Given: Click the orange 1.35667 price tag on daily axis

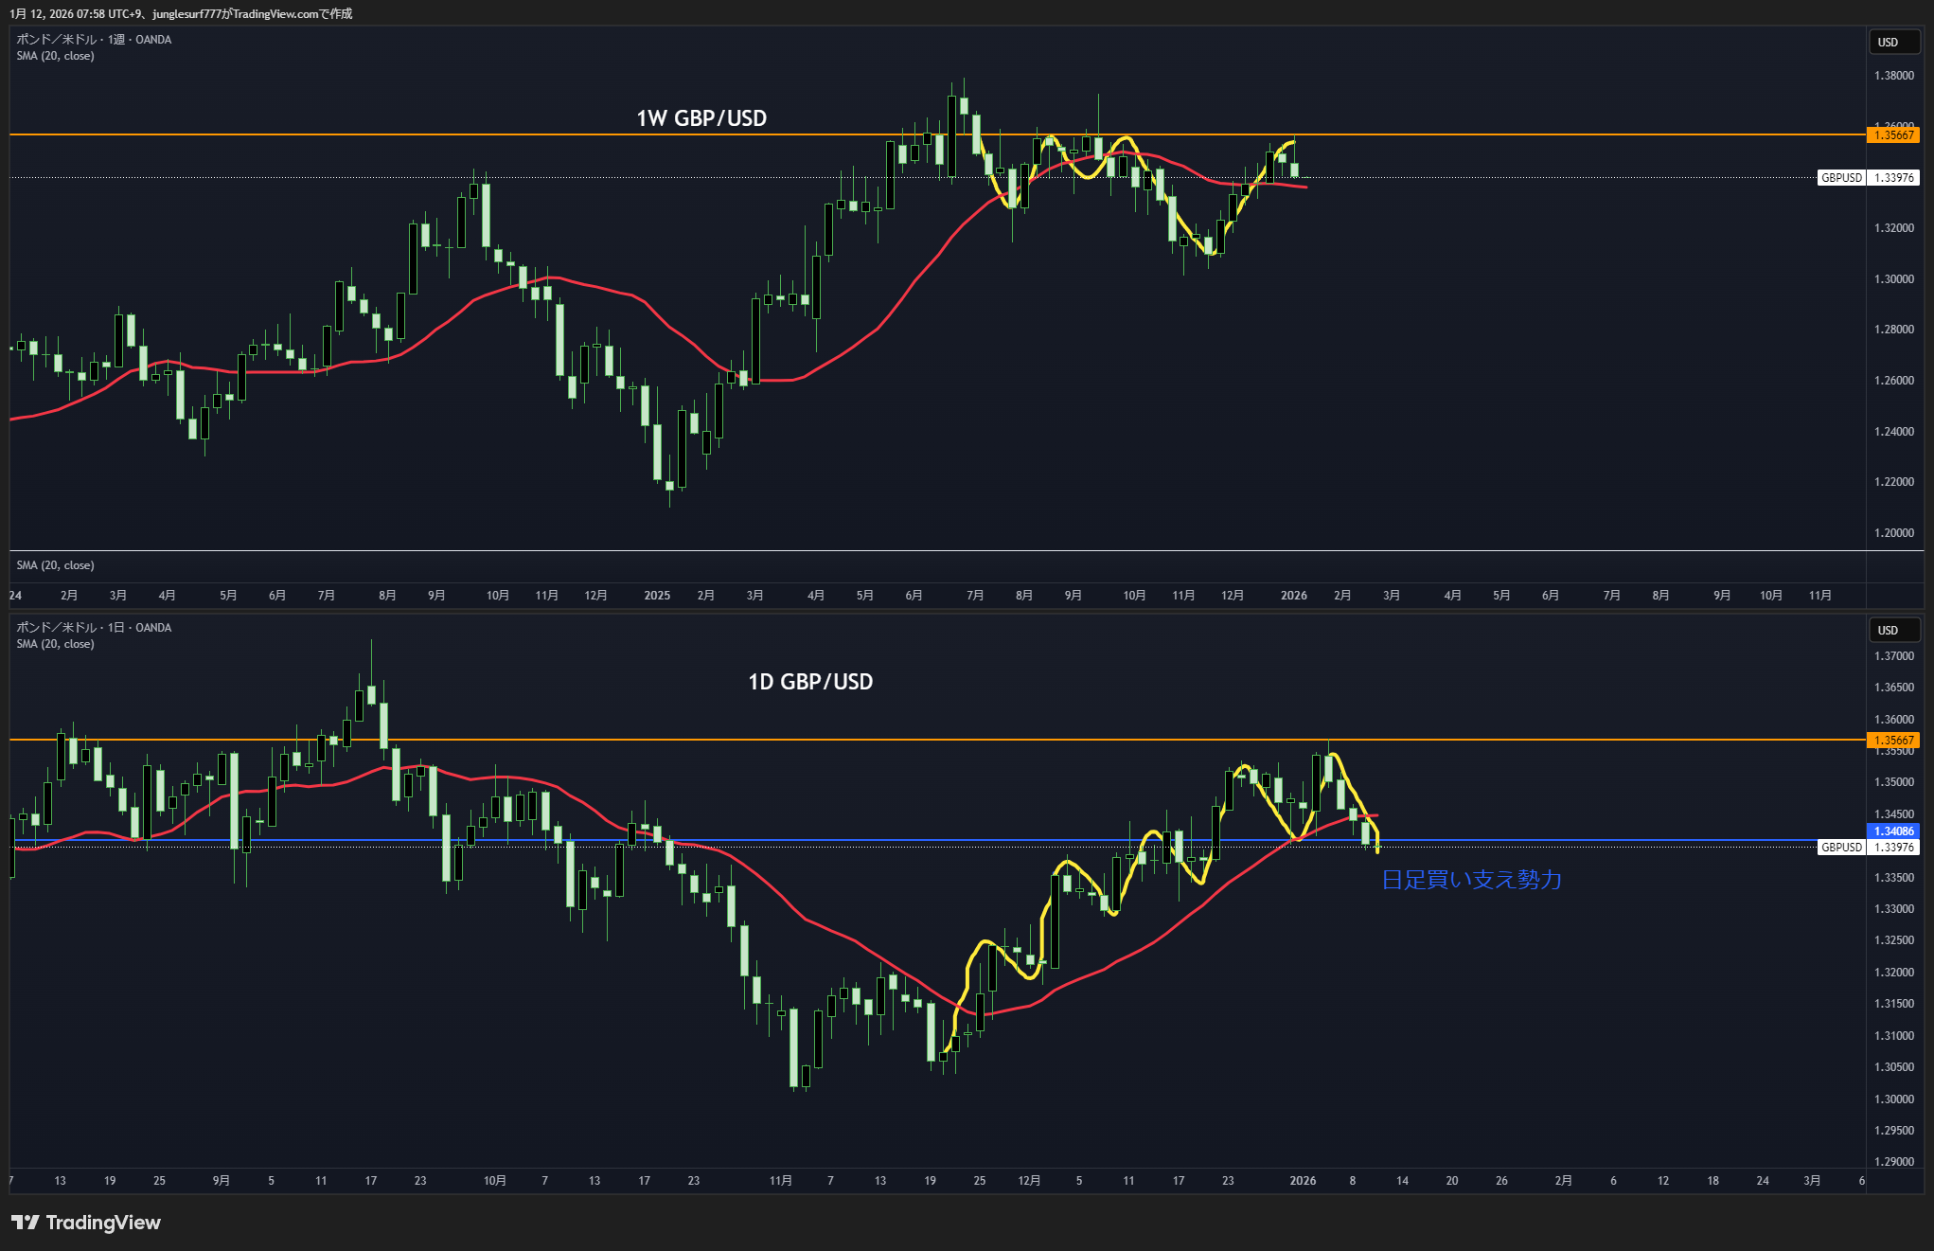Looking at the screenshot, I should click(x=1893, y=741).
